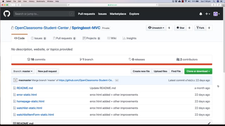View the 18 commits history
Image resolution: width=225 pixels, height=126 pixels.
(x=37, y=59)
